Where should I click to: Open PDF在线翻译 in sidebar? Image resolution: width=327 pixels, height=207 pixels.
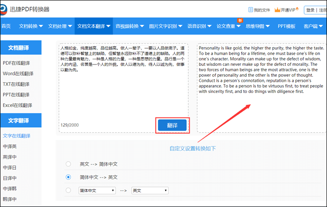[x=16, y=63]
